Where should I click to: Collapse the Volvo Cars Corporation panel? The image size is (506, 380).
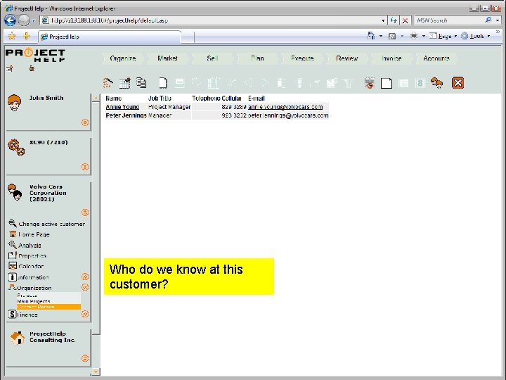coord(85,213)
